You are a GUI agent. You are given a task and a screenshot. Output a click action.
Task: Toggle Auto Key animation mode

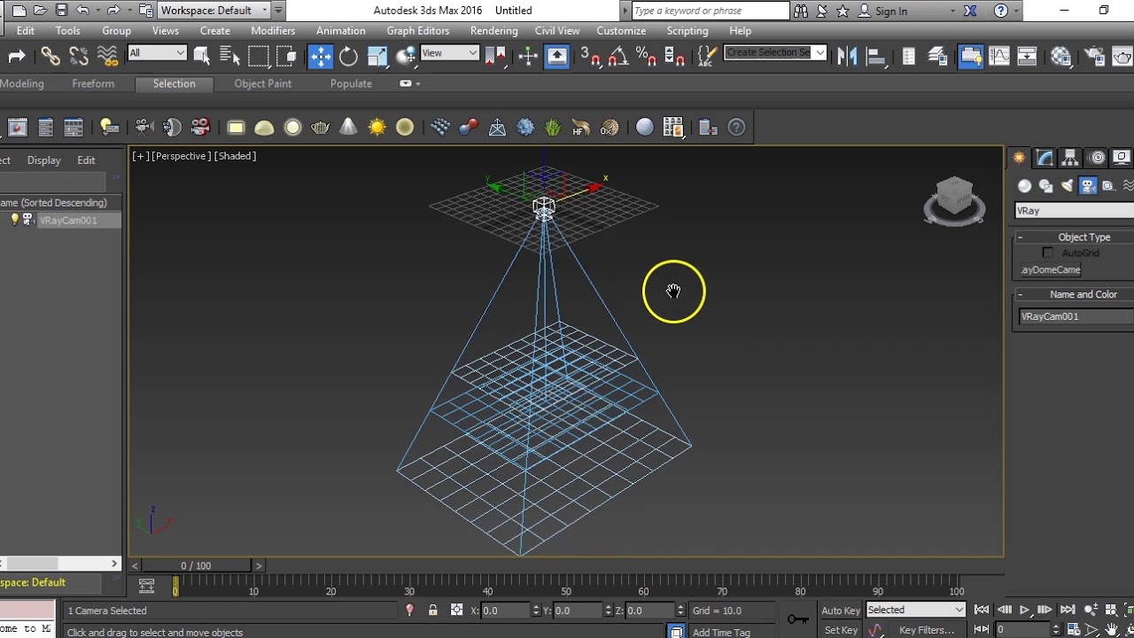pos(841,611)
